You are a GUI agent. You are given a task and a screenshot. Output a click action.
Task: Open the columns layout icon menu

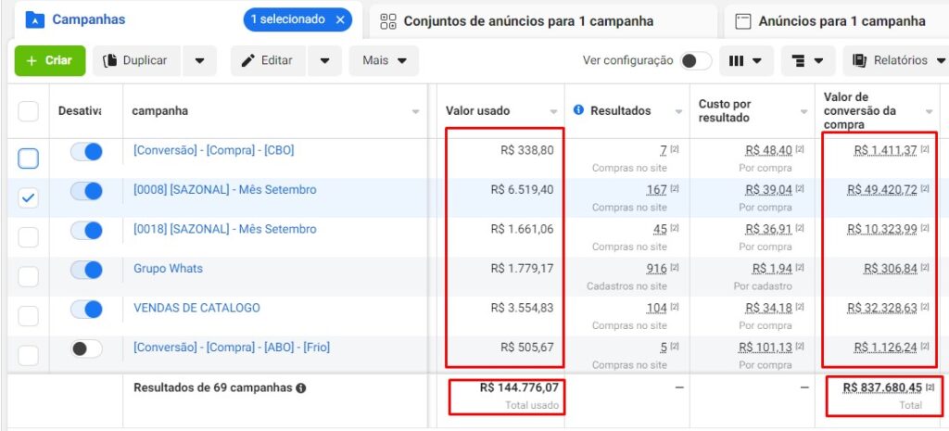pos(746,60)
